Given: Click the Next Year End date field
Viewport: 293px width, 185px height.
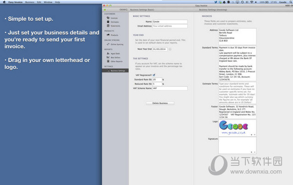Looking at the screenshot, I should point(160,49).
